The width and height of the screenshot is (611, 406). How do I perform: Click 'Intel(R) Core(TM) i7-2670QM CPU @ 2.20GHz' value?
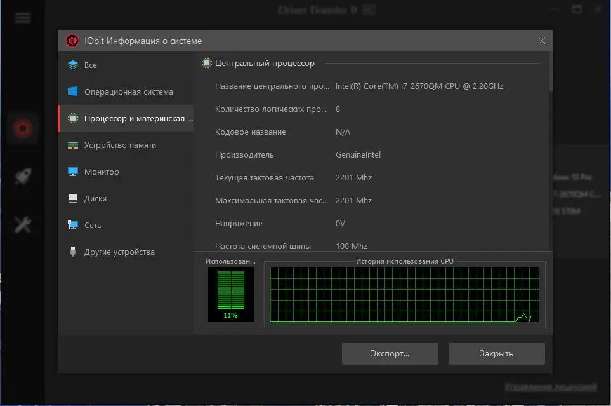tap(419, 86)
